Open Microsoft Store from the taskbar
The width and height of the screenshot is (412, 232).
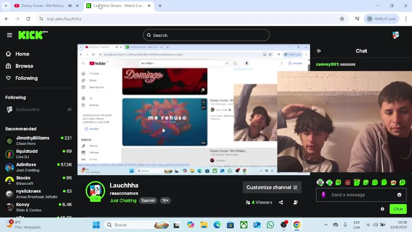(230, 225)
